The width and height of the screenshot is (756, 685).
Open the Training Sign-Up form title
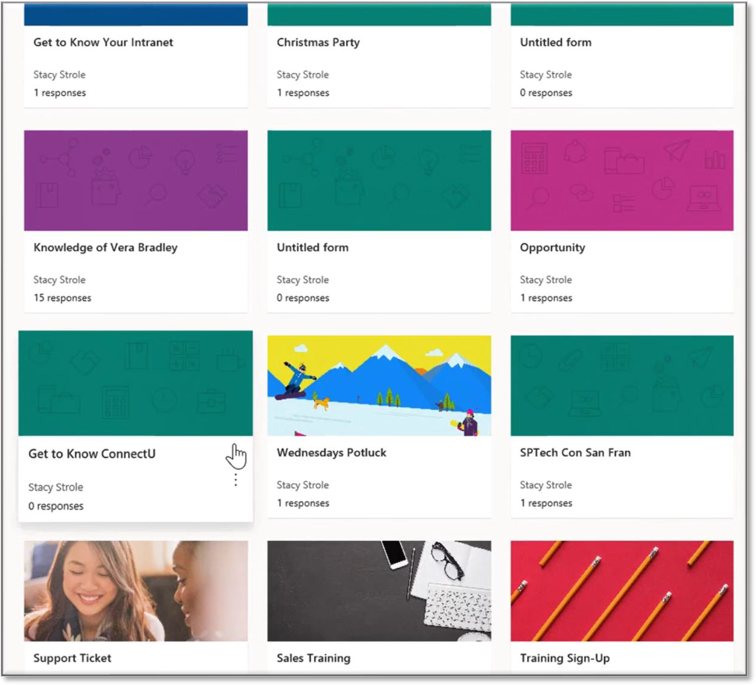point(565,658)
